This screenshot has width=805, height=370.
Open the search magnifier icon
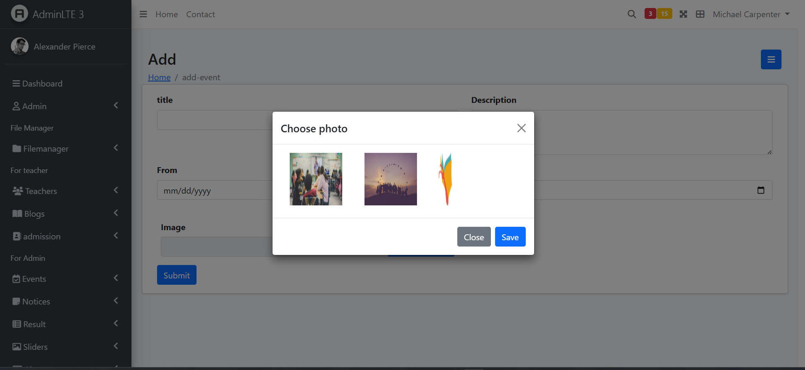click(x=632, y=14)
